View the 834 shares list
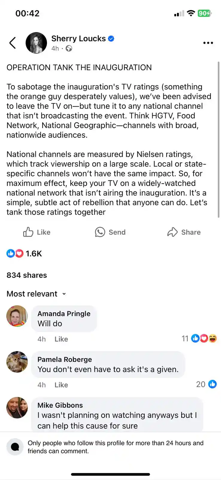Viewport: 221px width, 480px height. pyautogui.click(x=27, y=275)
